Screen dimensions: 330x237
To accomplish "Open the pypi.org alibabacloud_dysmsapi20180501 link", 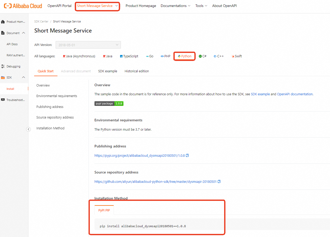I will 140,156.
